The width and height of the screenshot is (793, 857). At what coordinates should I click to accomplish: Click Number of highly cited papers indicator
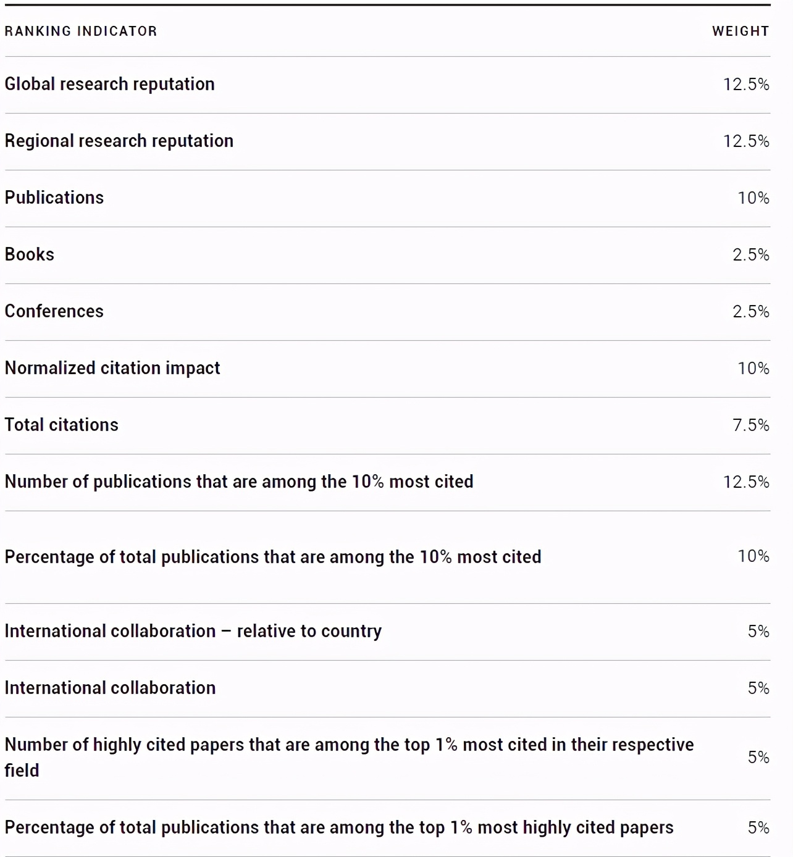(349, 745)
